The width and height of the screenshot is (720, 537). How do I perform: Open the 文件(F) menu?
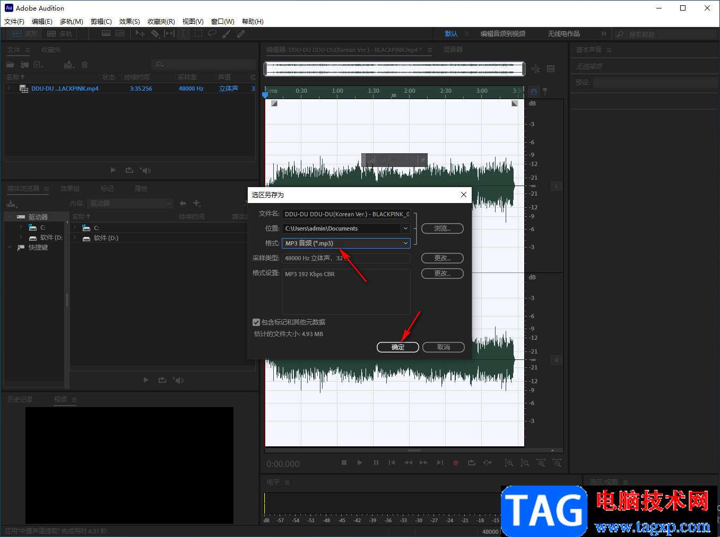click(x=14, y=22)
